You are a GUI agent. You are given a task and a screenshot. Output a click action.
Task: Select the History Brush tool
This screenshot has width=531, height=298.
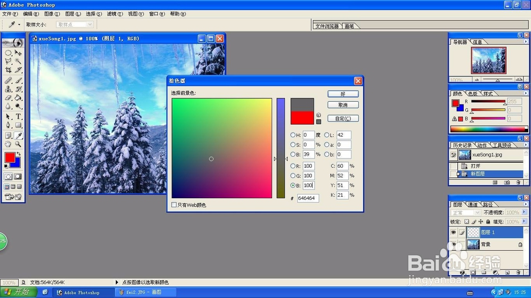[18, 89]
